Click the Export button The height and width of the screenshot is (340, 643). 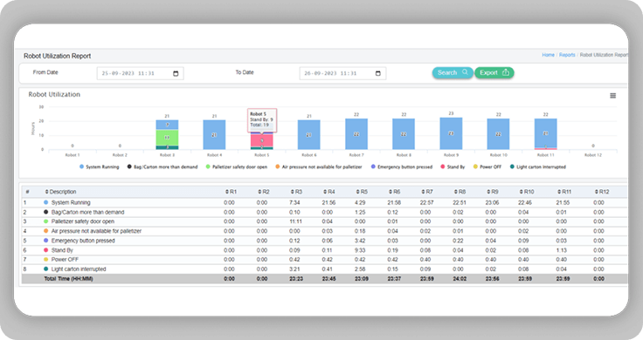pyautogui.click(x=494, y=73)
